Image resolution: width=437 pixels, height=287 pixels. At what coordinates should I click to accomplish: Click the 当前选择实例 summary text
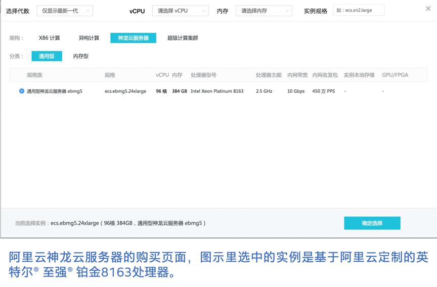tap(110, 223)
